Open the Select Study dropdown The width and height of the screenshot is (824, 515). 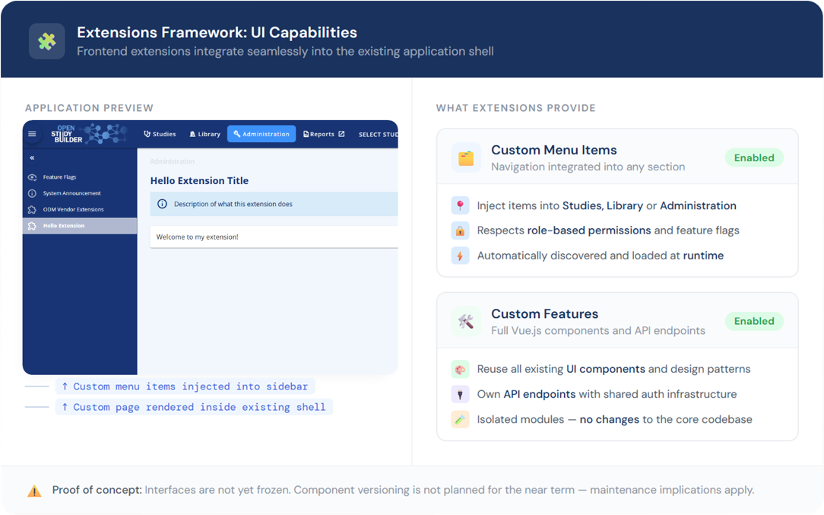(378, 134)
